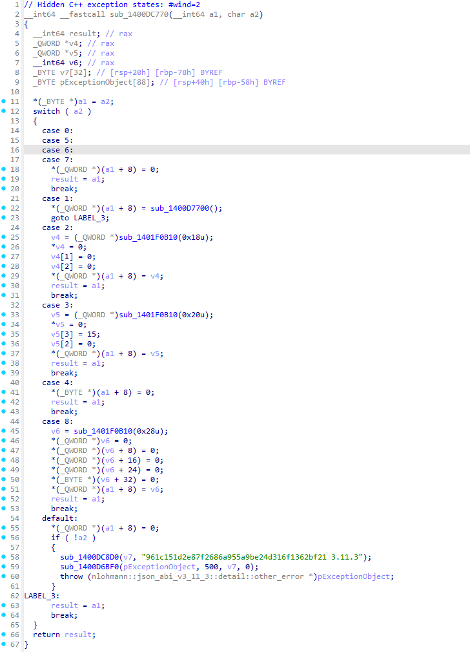The width and height of the screenshot is (470, 652).
Task: Toggle breakpoint dot on line 58
Action: point(4,557)
